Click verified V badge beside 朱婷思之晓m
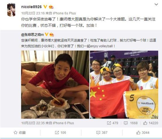Viewport: 162px width, 139px height. (46, 34)
